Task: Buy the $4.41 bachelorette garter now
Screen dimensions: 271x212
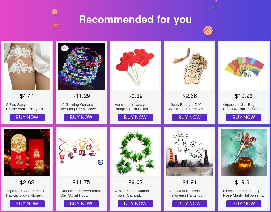Action: pos(27,118)
